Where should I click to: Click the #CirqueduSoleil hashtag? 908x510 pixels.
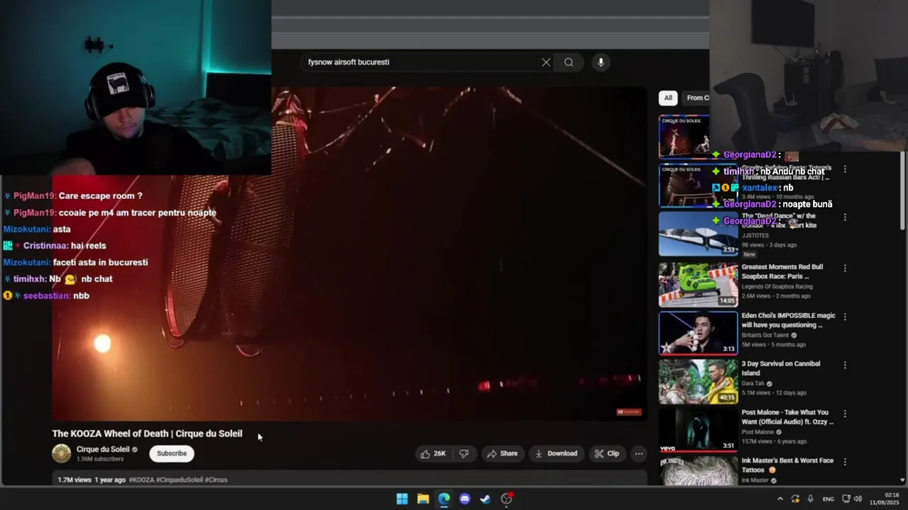click(x=179, y=480)
